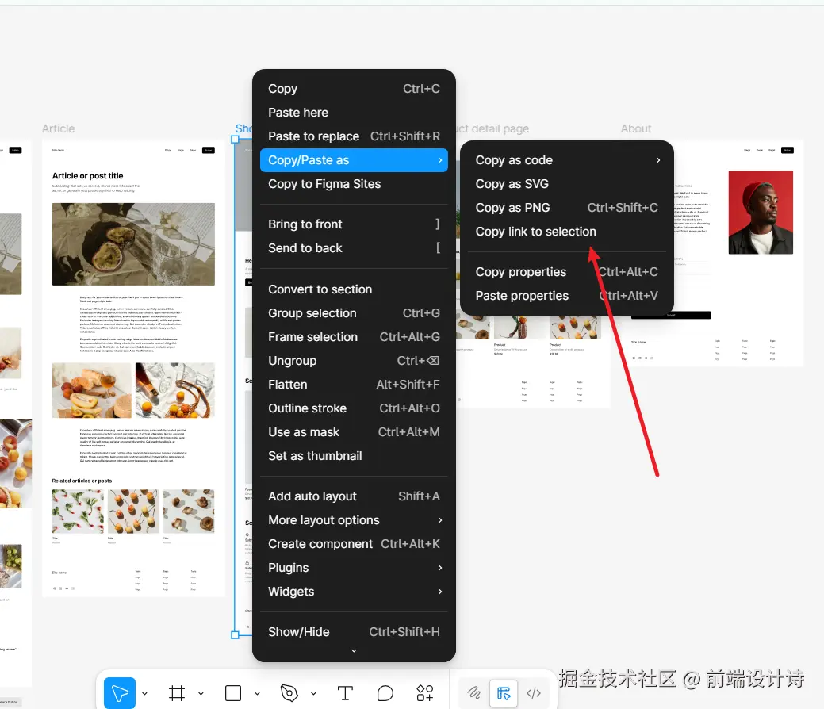Select the black button in About frame
The height and width of the screenshot is (709, 824).
pos(671,316)
